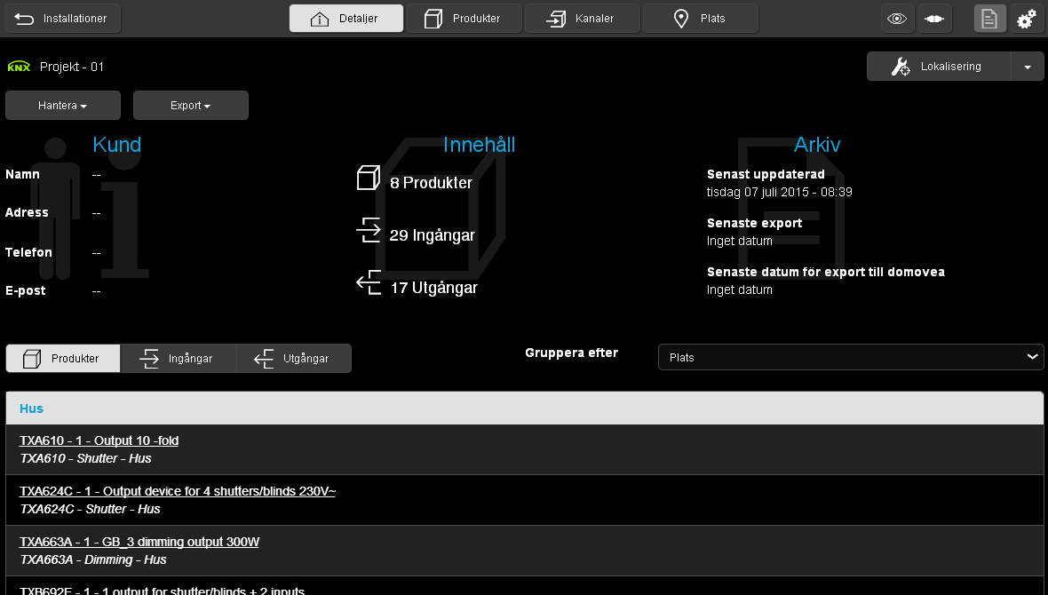Open the document report icon
The width and height of the screenshot is (1048, 595).
tap(989, 19)
